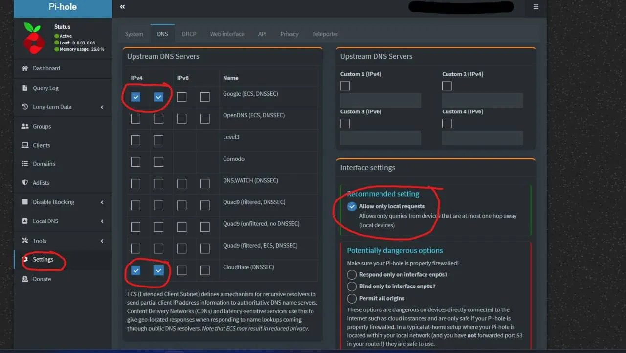Click the Domains list icon
This screenshot has width=626, height=353.
(25, 164)
